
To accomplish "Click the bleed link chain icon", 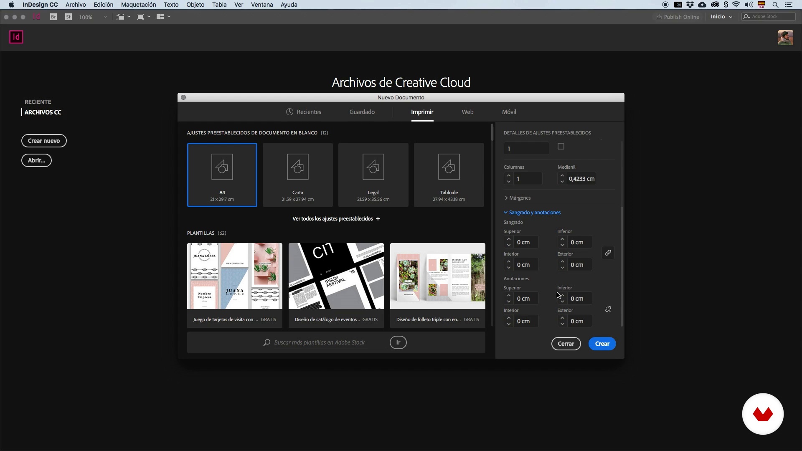I will point(608,253).
